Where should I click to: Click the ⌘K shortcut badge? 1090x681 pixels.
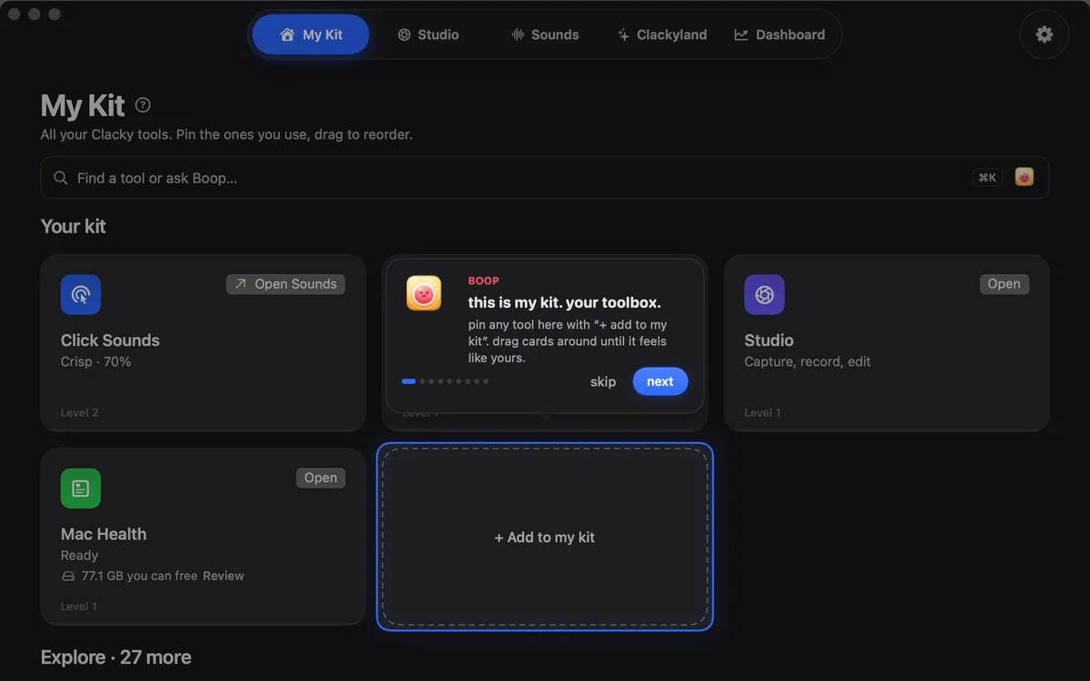click(x=987, y=178)
